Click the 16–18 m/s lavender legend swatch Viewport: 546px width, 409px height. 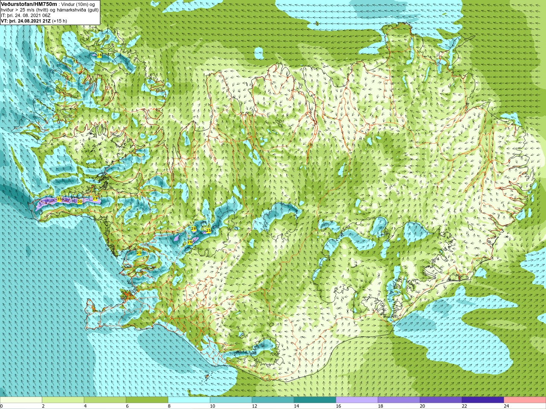[357, 400]
